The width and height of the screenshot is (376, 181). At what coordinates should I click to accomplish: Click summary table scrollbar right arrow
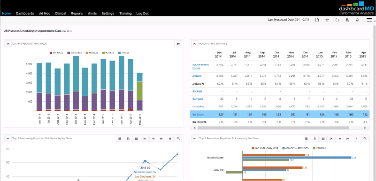[x=365, y=128]
